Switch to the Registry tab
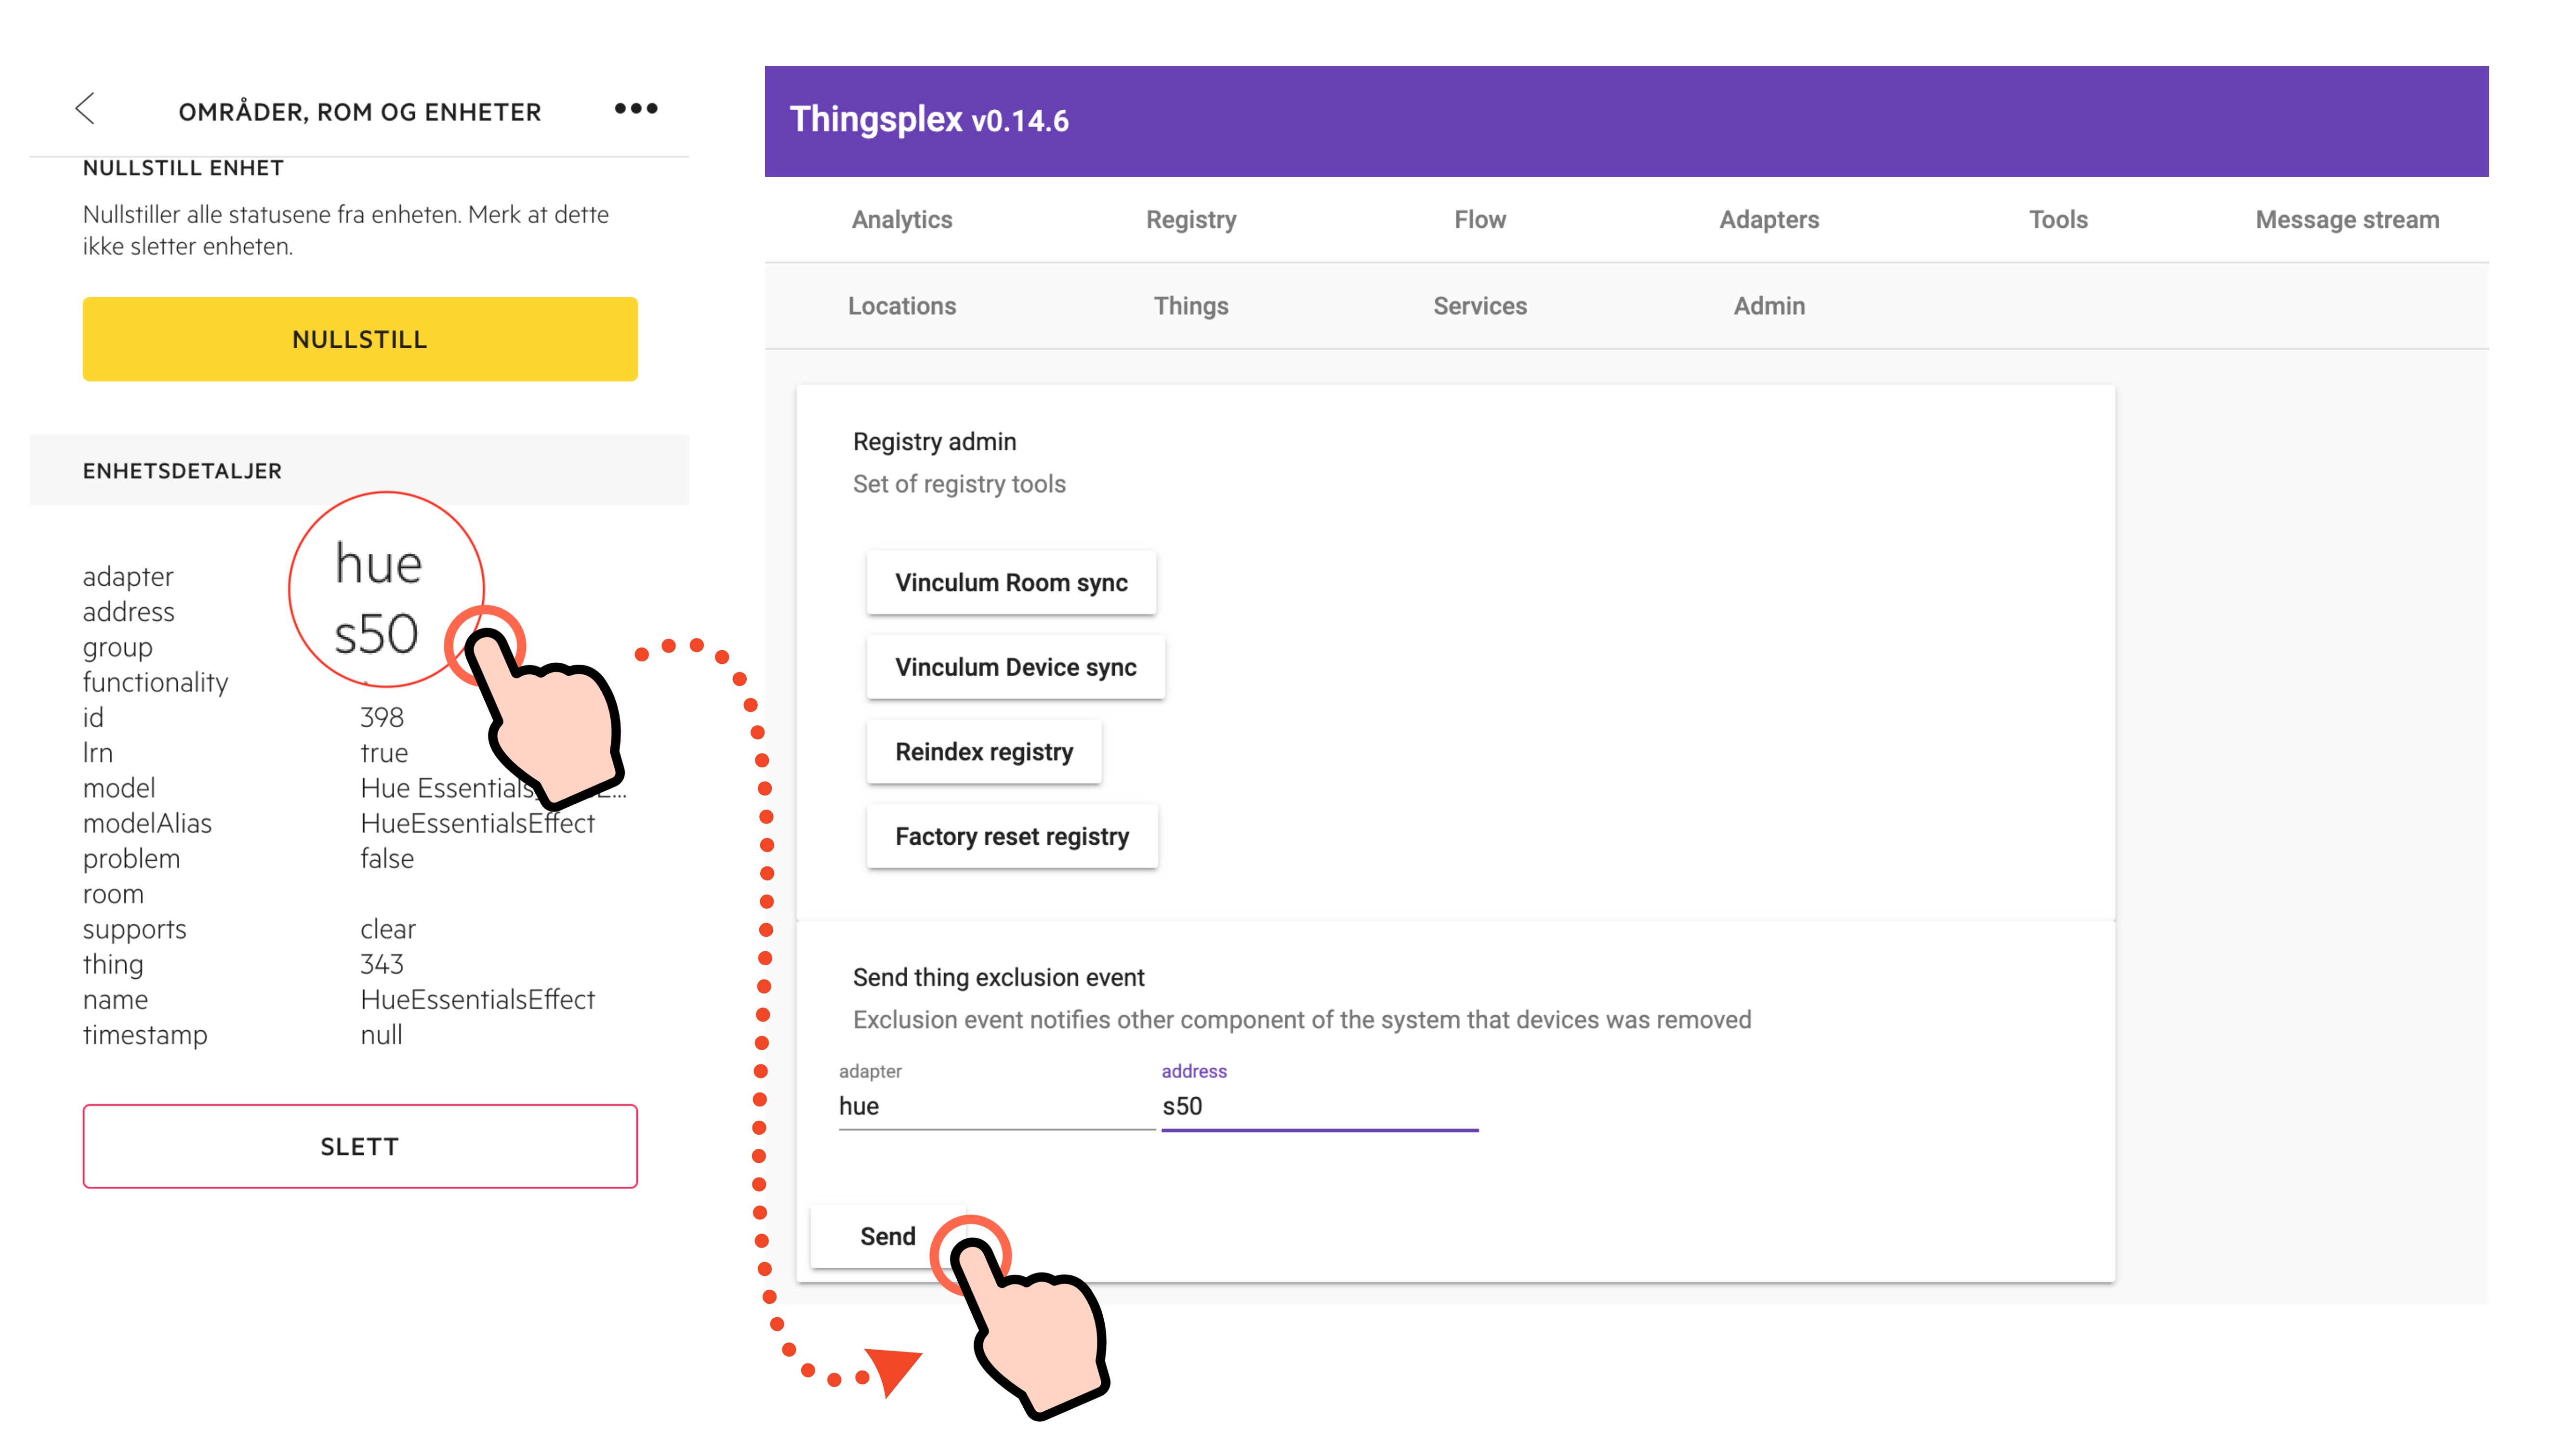 1191,220
